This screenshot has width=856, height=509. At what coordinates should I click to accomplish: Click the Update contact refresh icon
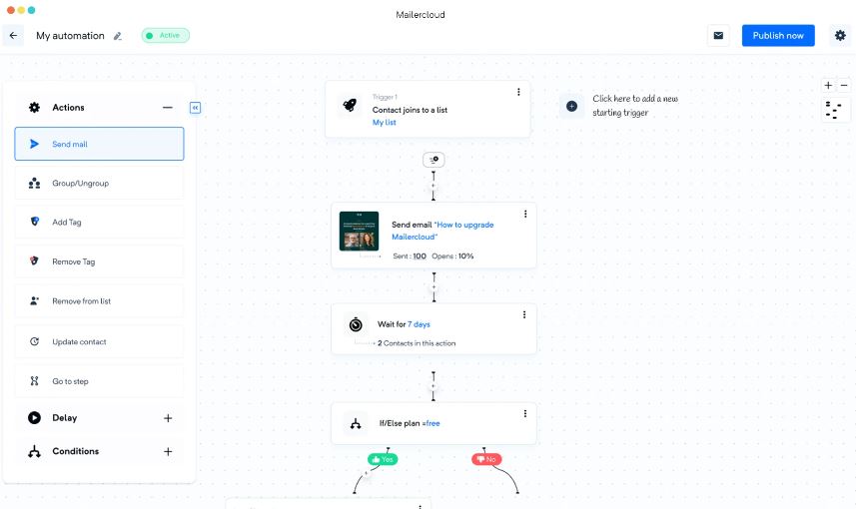tap(34, 341)
